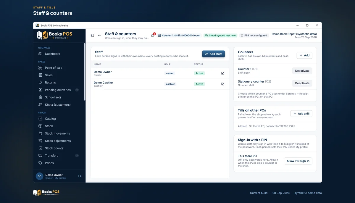Click Counter 1 (C1) label
Viewport: 355px width, 203px height.
pyautogui.click(x=248, y=69)
